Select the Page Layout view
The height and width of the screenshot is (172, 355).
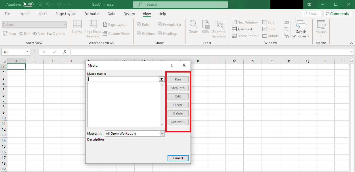115,25
